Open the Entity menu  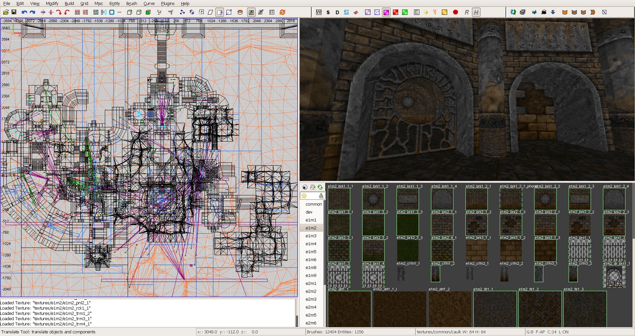(x=114, y=3)
